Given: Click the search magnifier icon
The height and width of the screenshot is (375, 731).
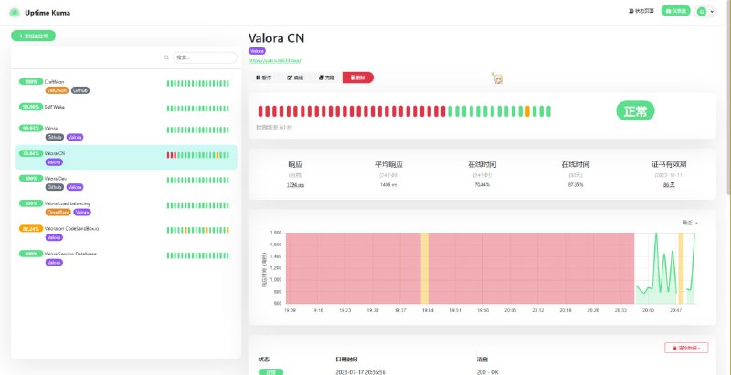Looking at the screenshot, I should pos(166,57).
